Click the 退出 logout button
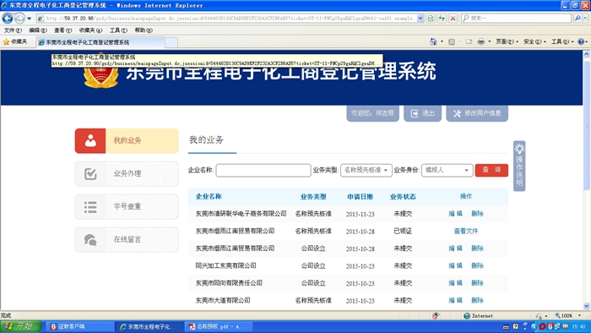 (x=422, y=113)
